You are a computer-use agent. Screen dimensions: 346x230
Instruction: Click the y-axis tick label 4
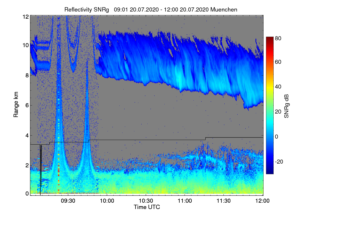(27, 135)
